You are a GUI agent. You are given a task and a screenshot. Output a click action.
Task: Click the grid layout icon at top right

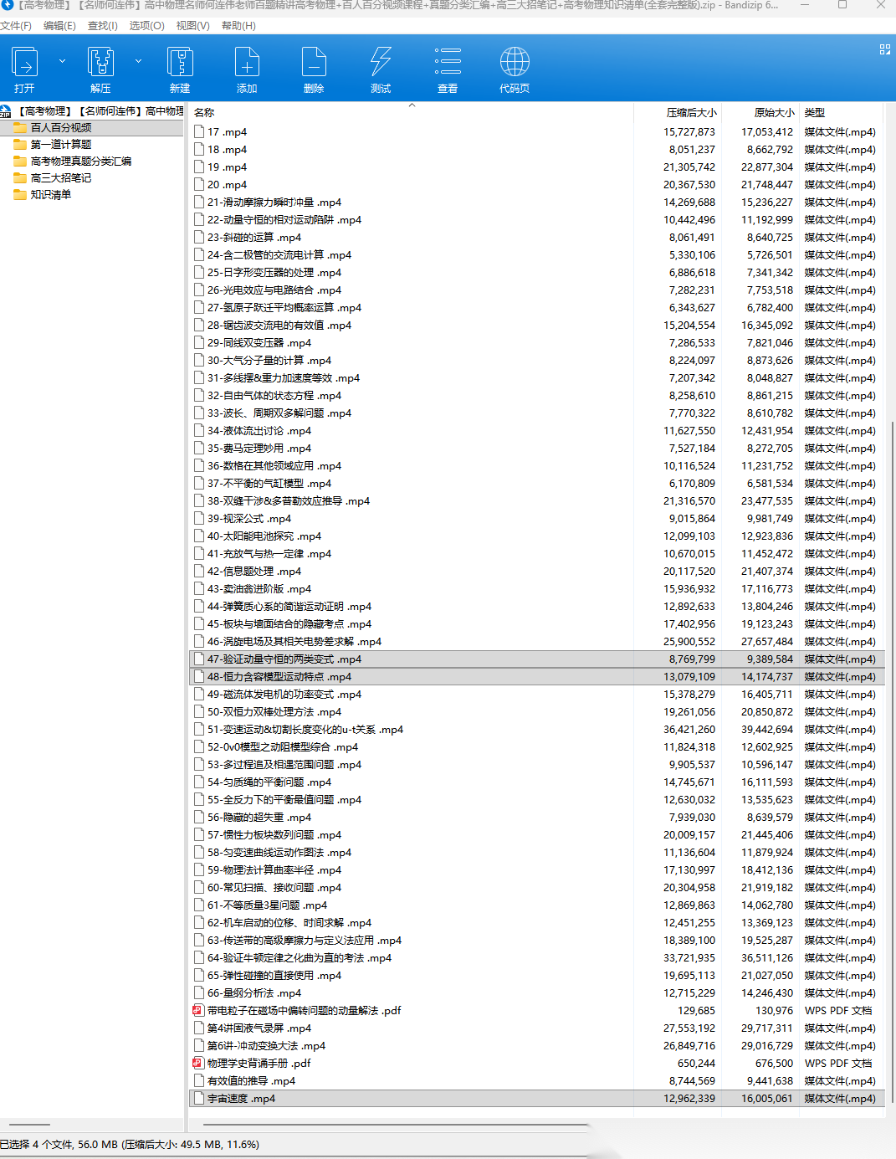(884, 50)
